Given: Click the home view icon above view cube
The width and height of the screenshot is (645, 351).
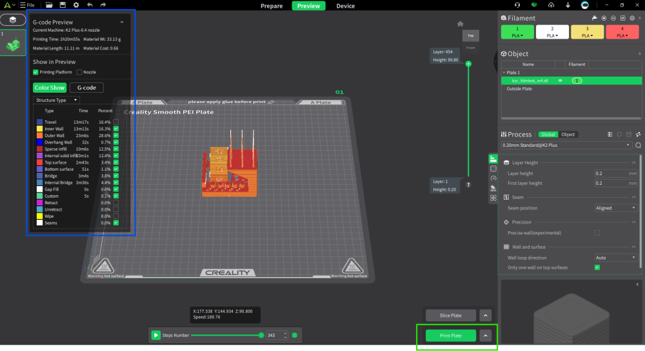Looking at the screenshot, I should pos(461,24).
